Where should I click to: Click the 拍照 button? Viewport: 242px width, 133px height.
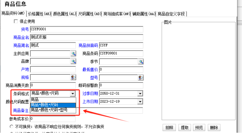pyautogui.click(x=169, y=128)
